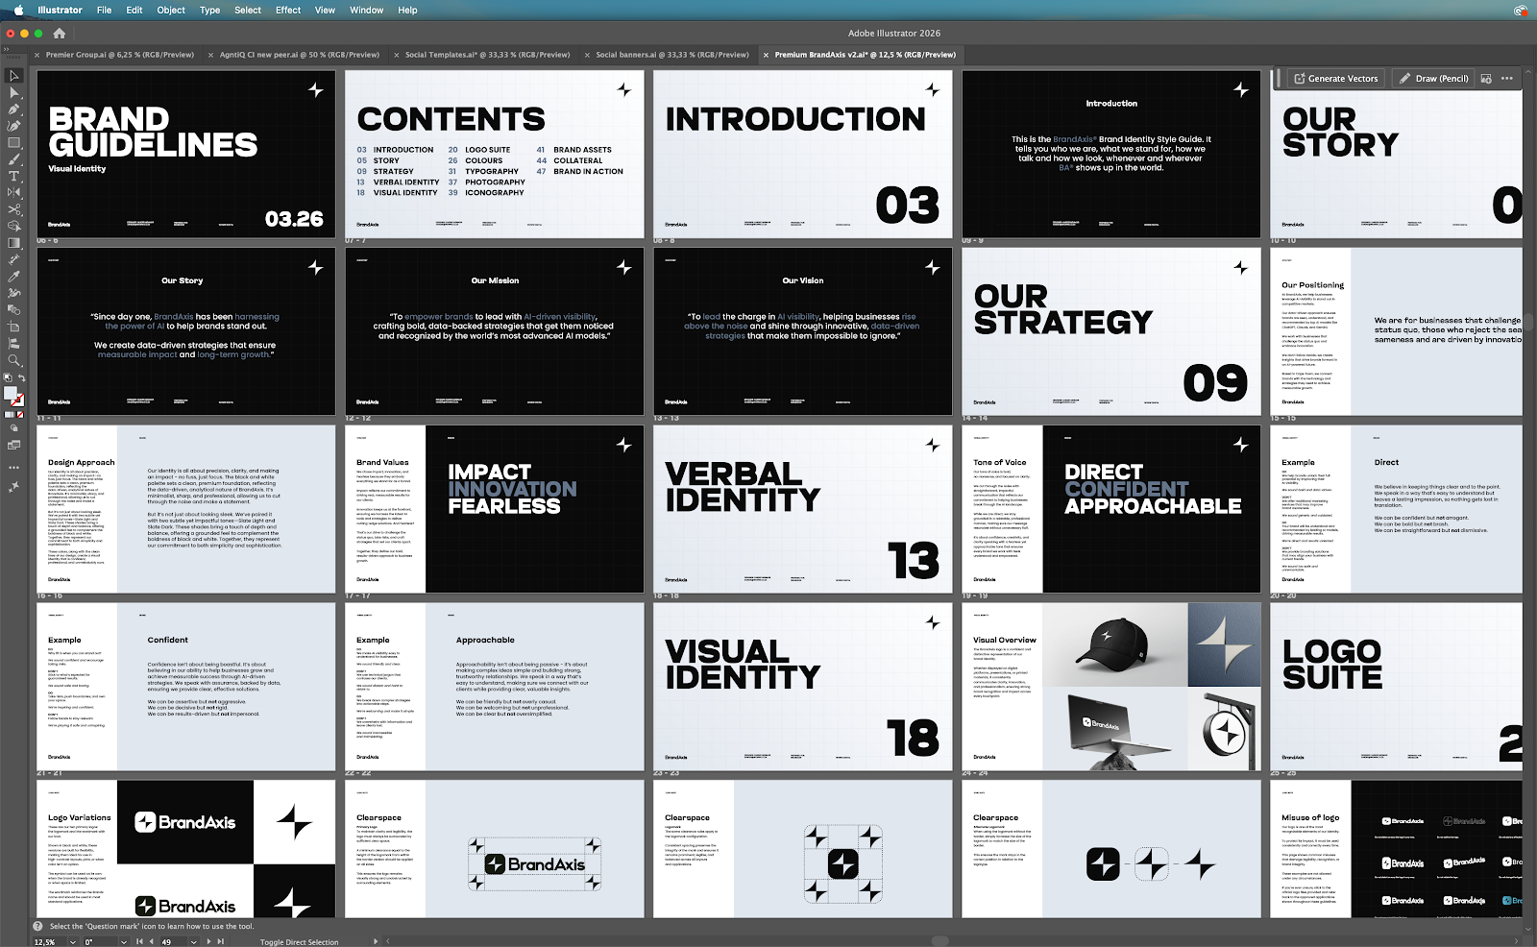This screenshot has height=947, width=1537.
Task: Open the Illustrator application menu
Action: [60, 10]
